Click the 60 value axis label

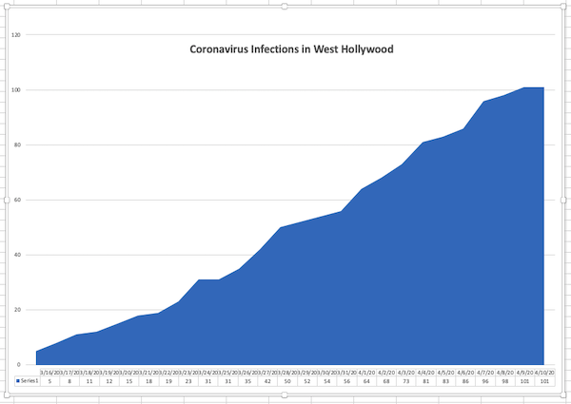pos(17,200)
